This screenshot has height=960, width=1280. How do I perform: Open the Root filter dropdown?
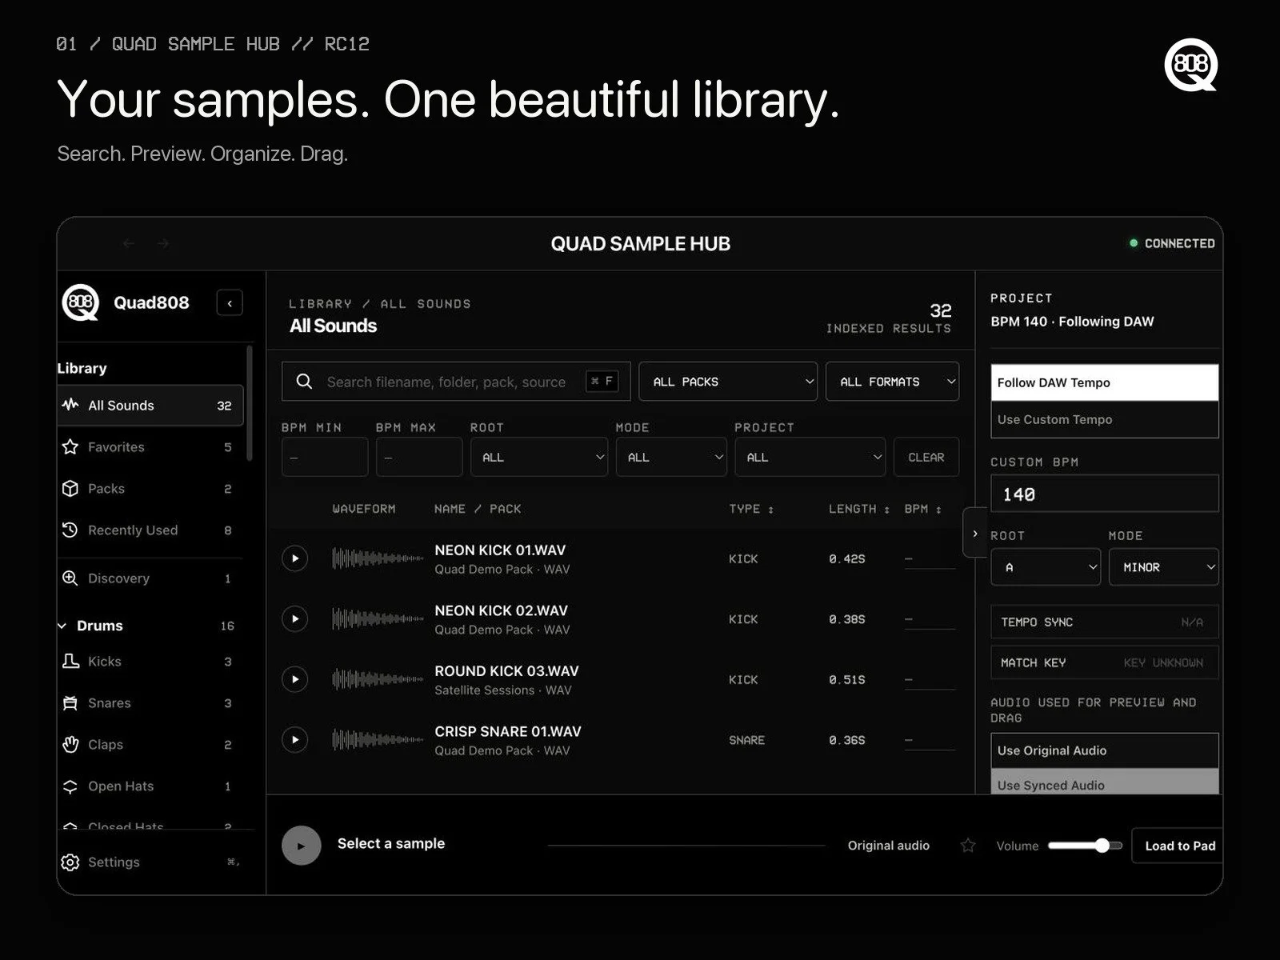(539, 457)
